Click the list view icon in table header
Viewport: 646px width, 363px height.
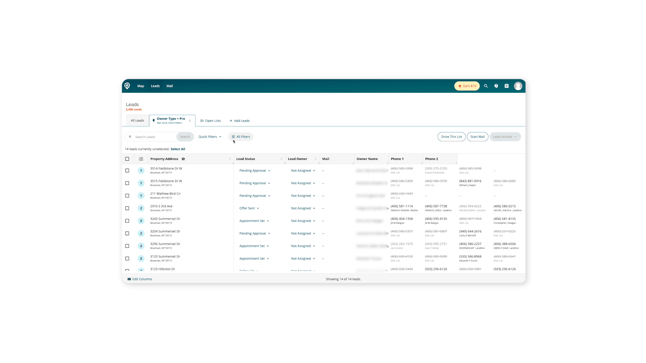coord(141,159)
